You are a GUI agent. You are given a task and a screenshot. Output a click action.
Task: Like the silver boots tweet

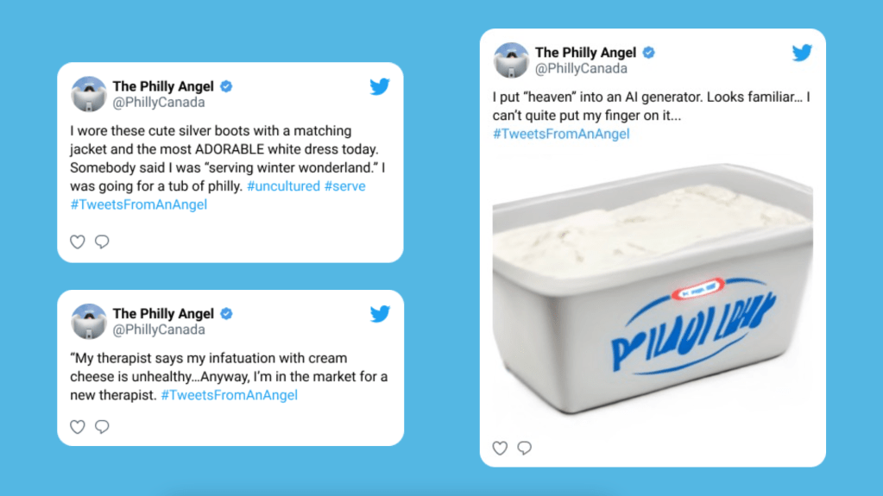(x=77, y=242)
